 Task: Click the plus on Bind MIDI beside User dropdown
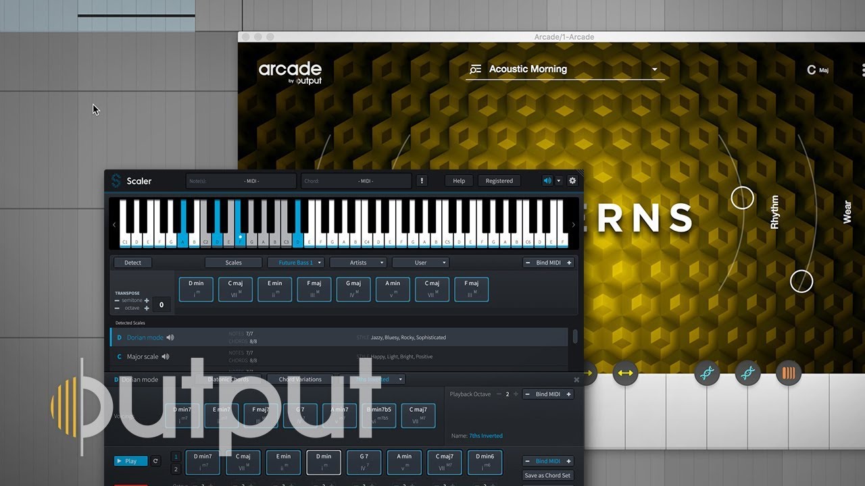pyautogui.click(x=569, y=263)
